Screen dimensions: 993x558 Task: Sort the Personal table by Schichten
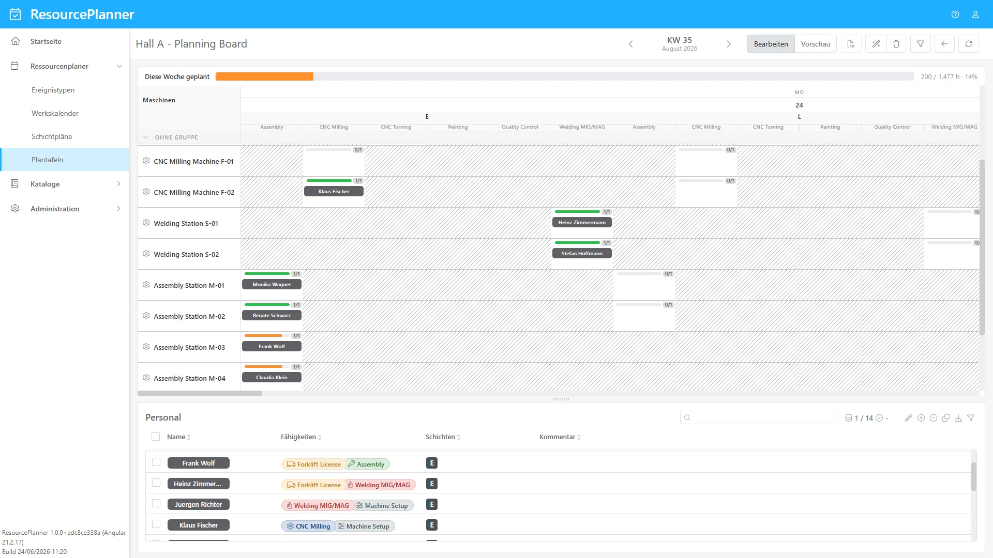[443, 437]
